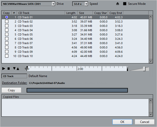157x127 pixels.
Task: Click the 37.31 MB size value
Action: [x=86, y=43]
